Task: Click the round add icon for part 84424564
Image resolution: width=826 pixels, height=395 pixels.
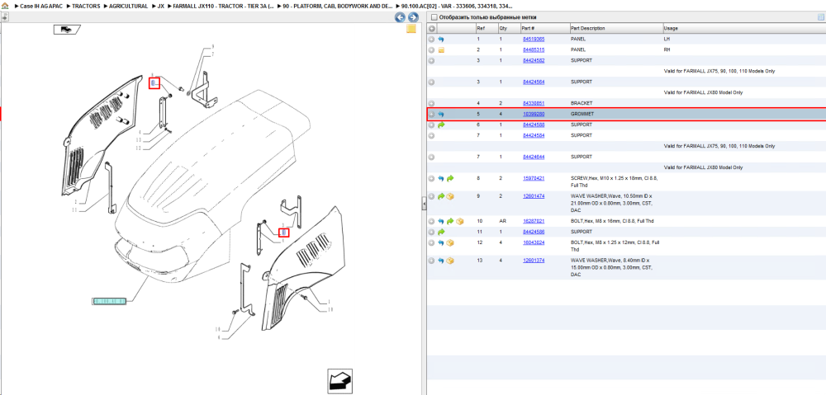Action: [x=431, y=82]
